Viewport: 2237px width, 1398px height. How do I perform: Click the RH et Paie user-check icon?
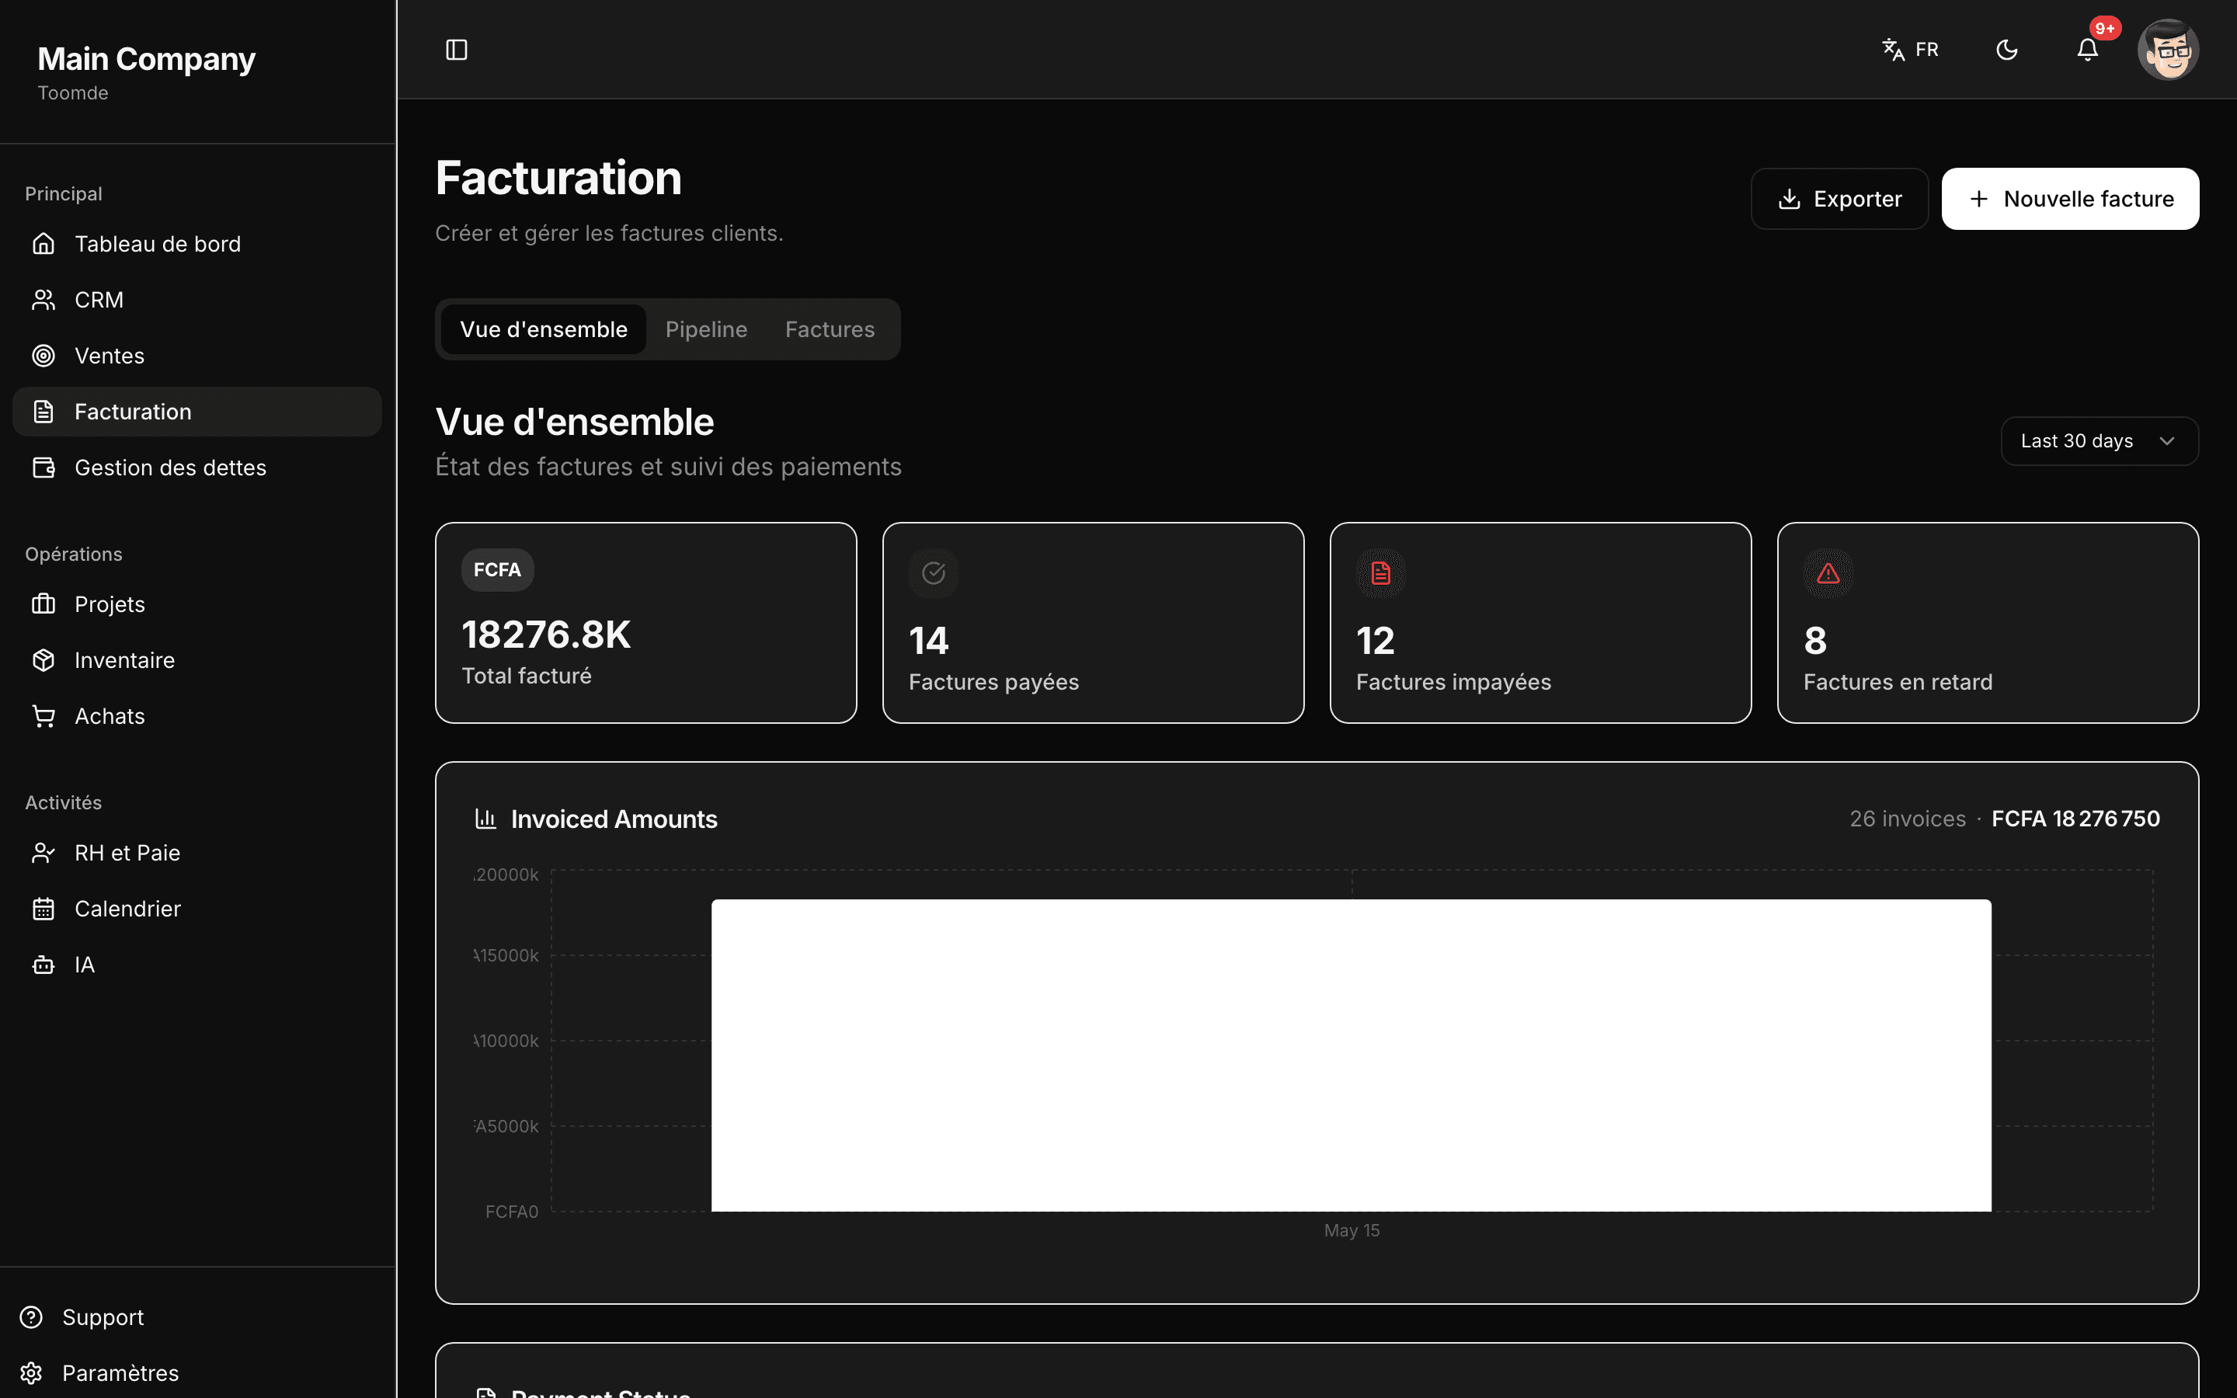[x=43, y=854]
